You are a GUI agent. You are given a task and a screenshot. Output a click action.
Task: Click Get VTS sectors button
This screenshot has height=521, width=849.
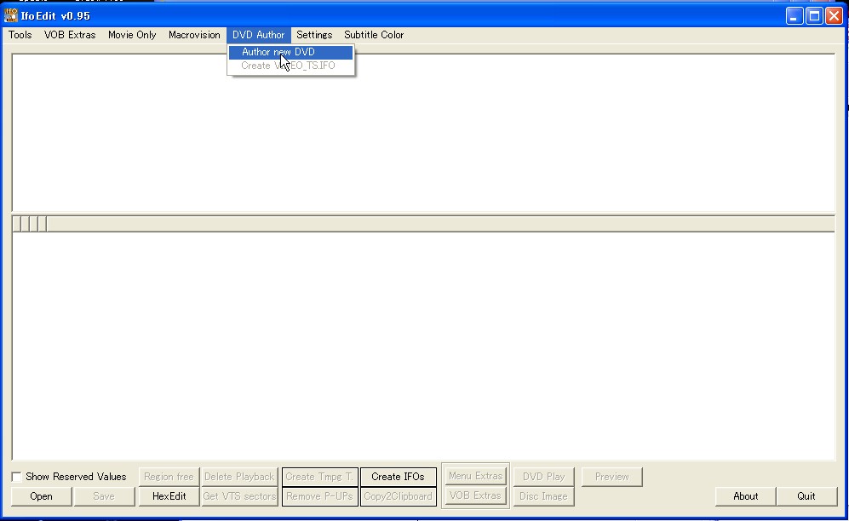click(239, 496)
